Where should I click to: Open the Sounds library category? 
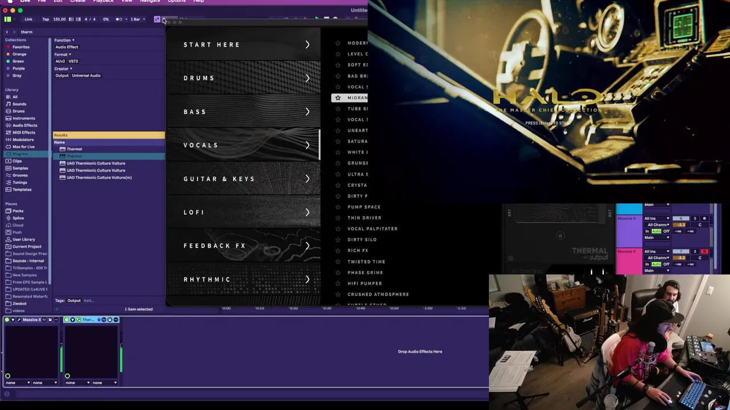point(19,104)
